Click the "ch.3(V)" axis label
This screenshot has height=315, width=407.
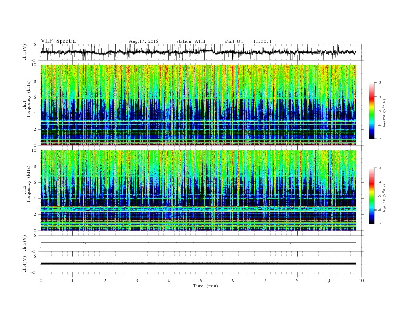pyautogui.click(x=25, y=243)
